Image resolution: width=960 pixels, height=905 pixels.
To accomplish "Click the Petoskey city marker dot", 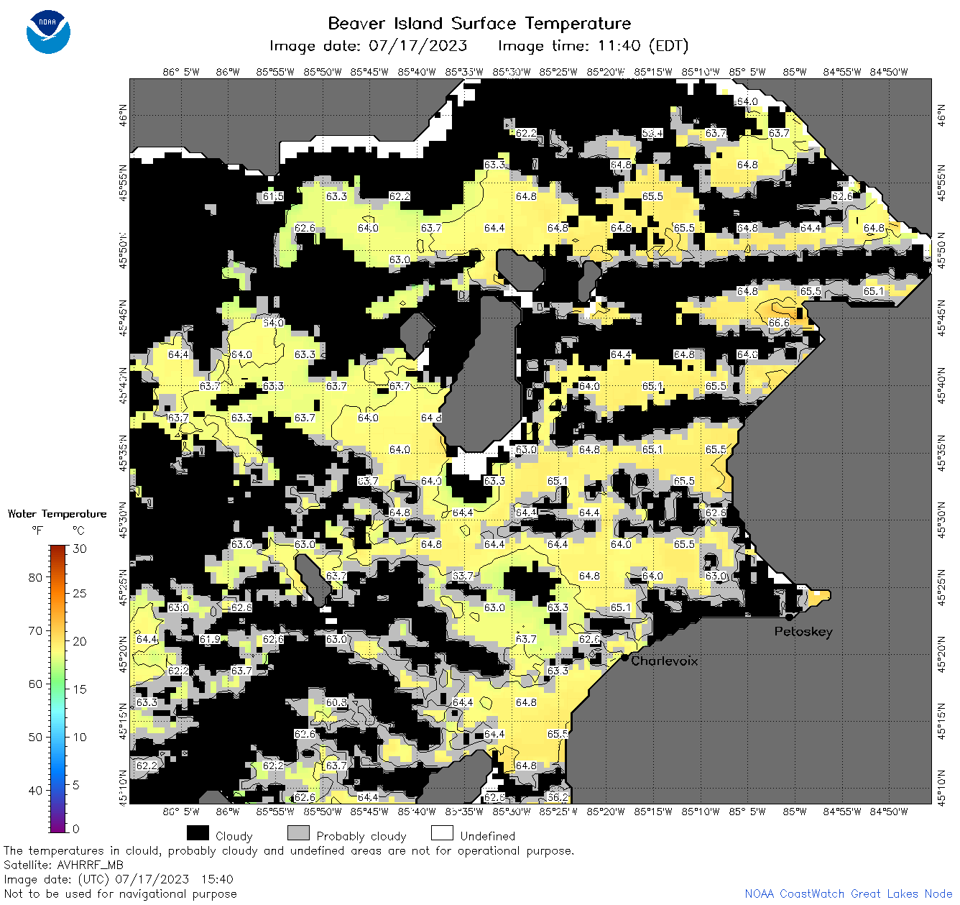I will coord(789,617).
